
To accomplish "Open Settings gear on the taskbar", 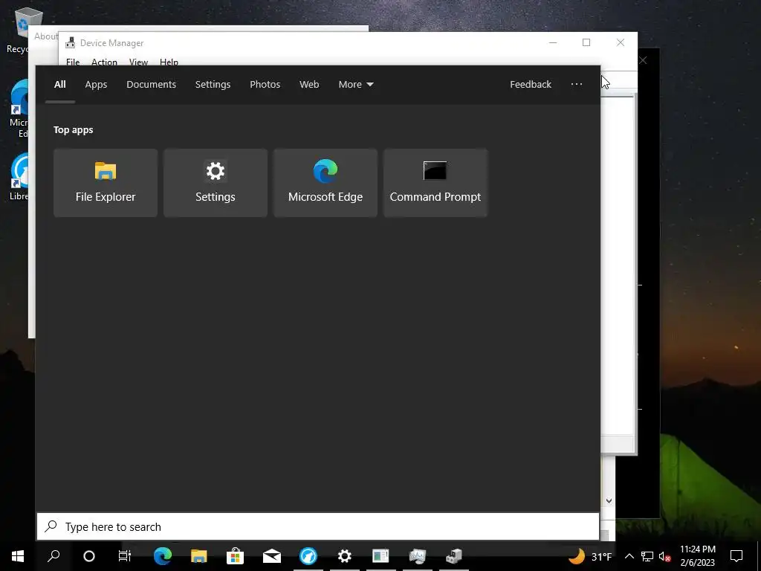I will pos(345,556).
